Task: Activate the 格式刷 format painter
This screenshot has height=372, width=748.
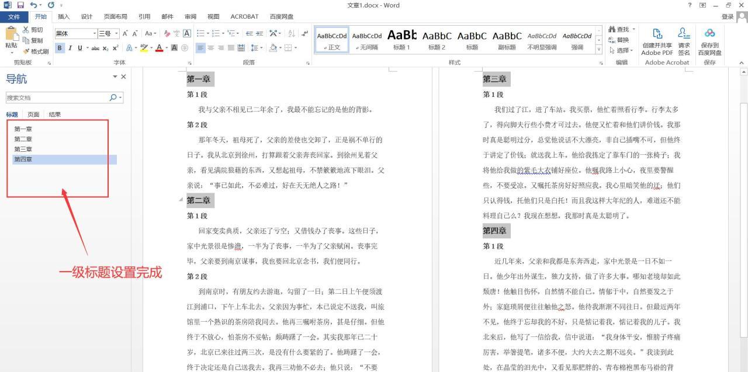Action: 36,51
